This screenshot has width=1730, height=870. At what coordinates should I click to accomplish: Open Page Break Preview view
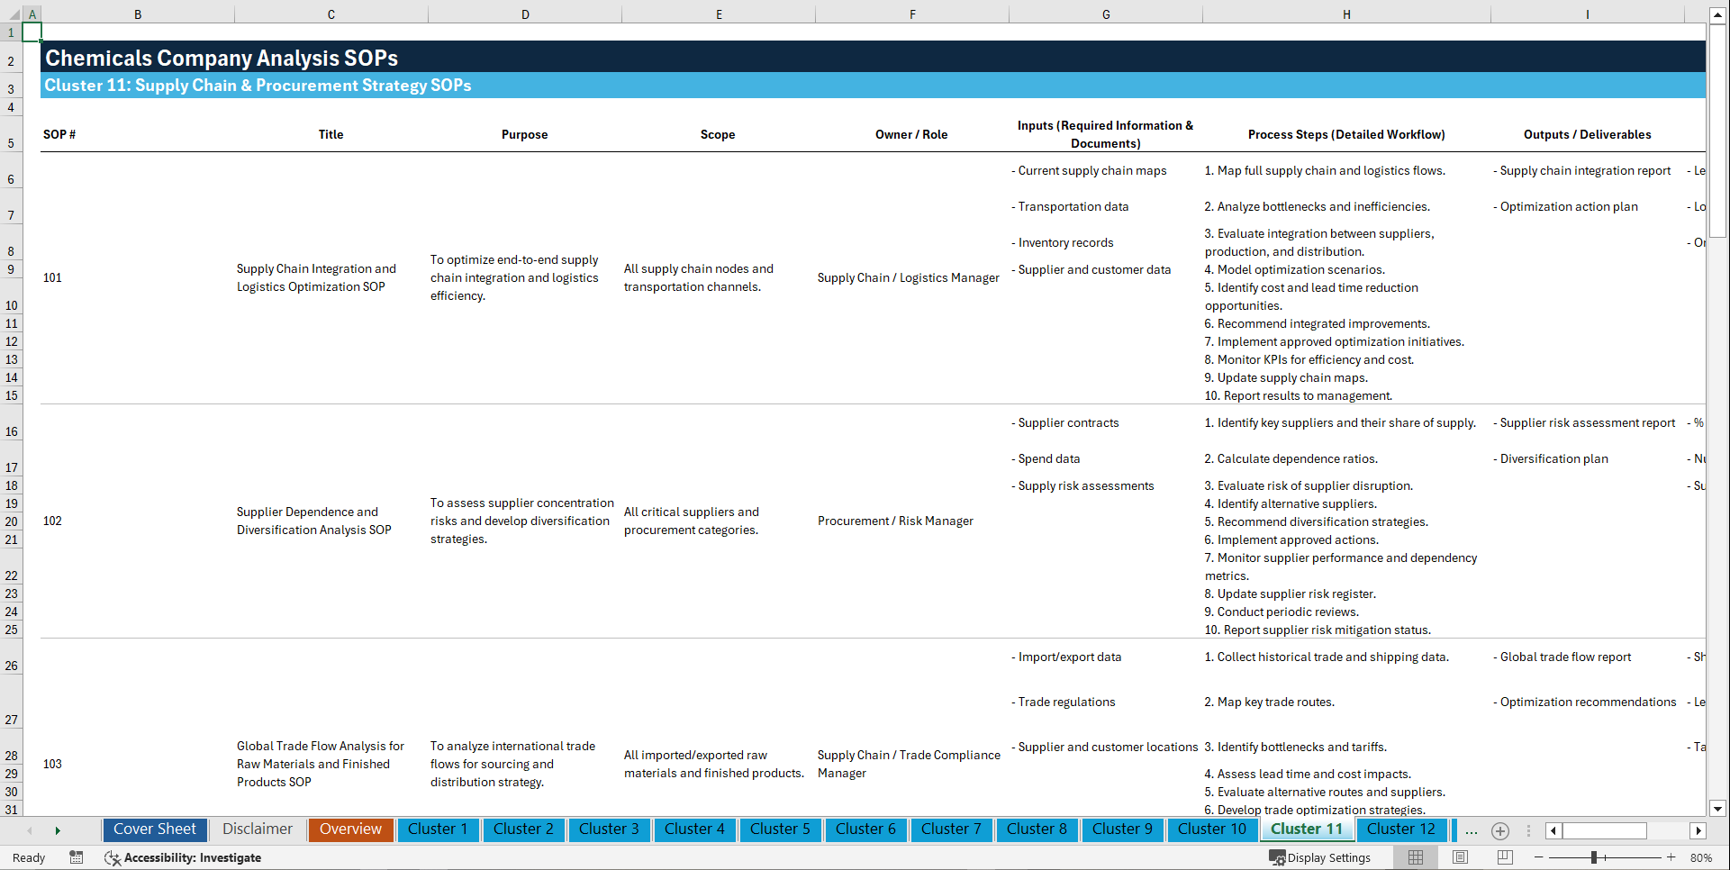coord(1504,857)
